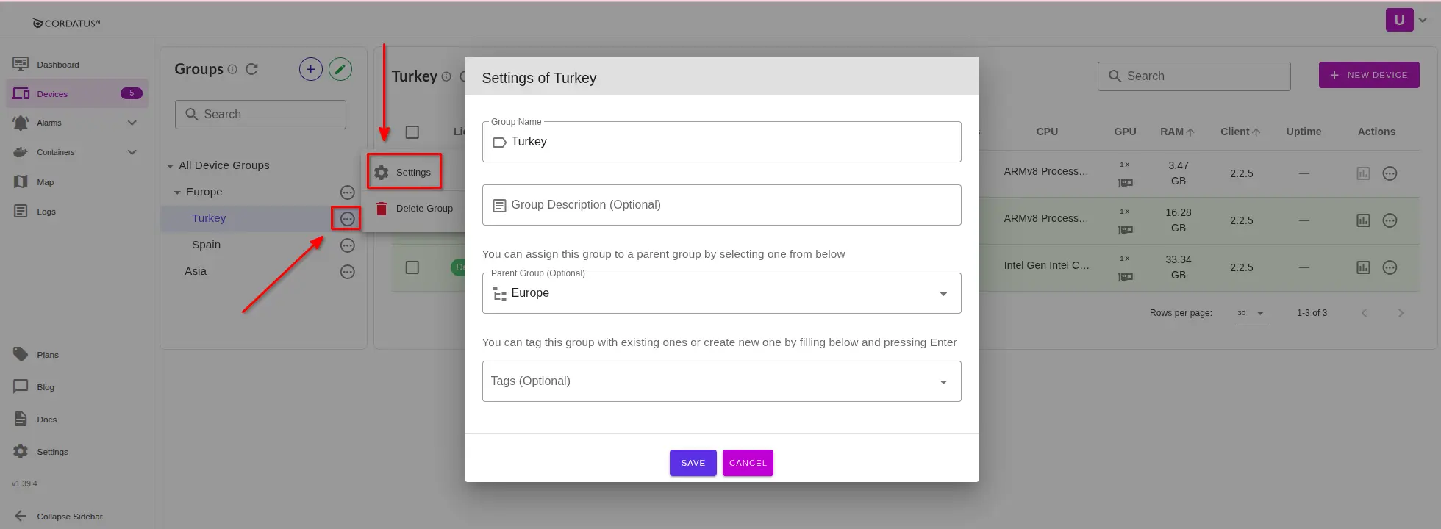Click the green edit groups pencil icon
Image resolution: width=1441 pixels, height=529 pixels.
pos(340,70)
